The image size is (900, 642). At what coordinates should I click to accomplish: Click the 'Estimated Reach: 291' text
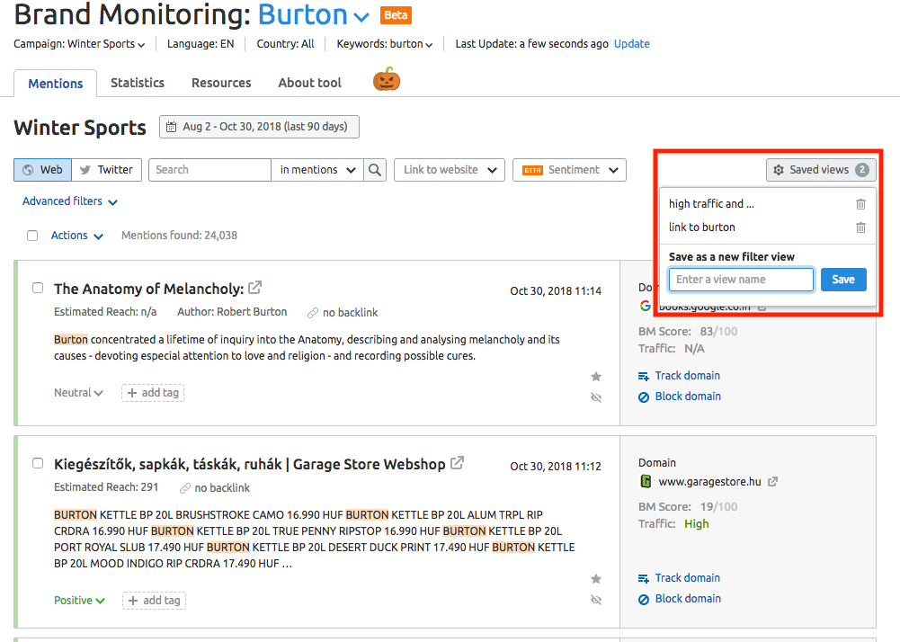pyautogui.click(x=106, y=487)
